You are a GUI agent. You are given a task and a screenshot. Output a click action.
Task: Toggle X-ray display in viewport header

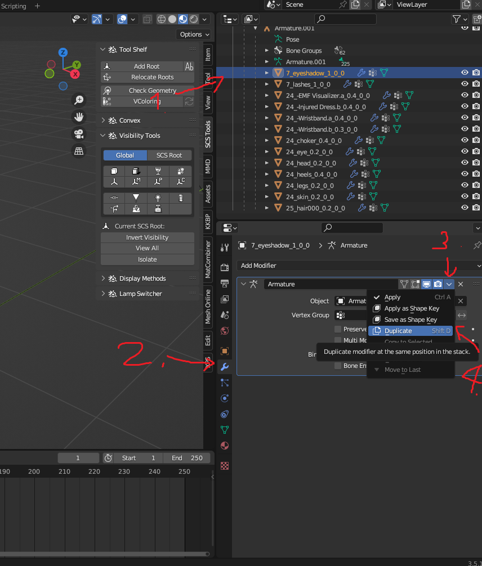click(147, 19)
